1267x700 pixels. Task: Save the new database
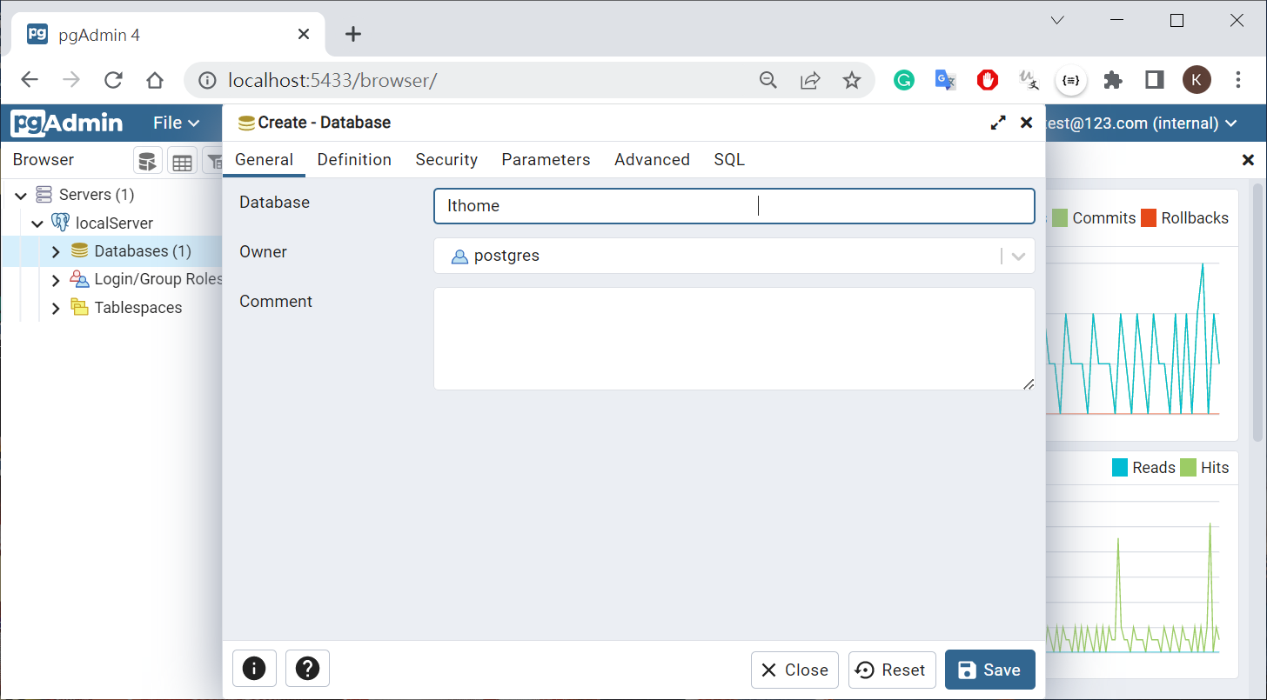tap(989, 670)
